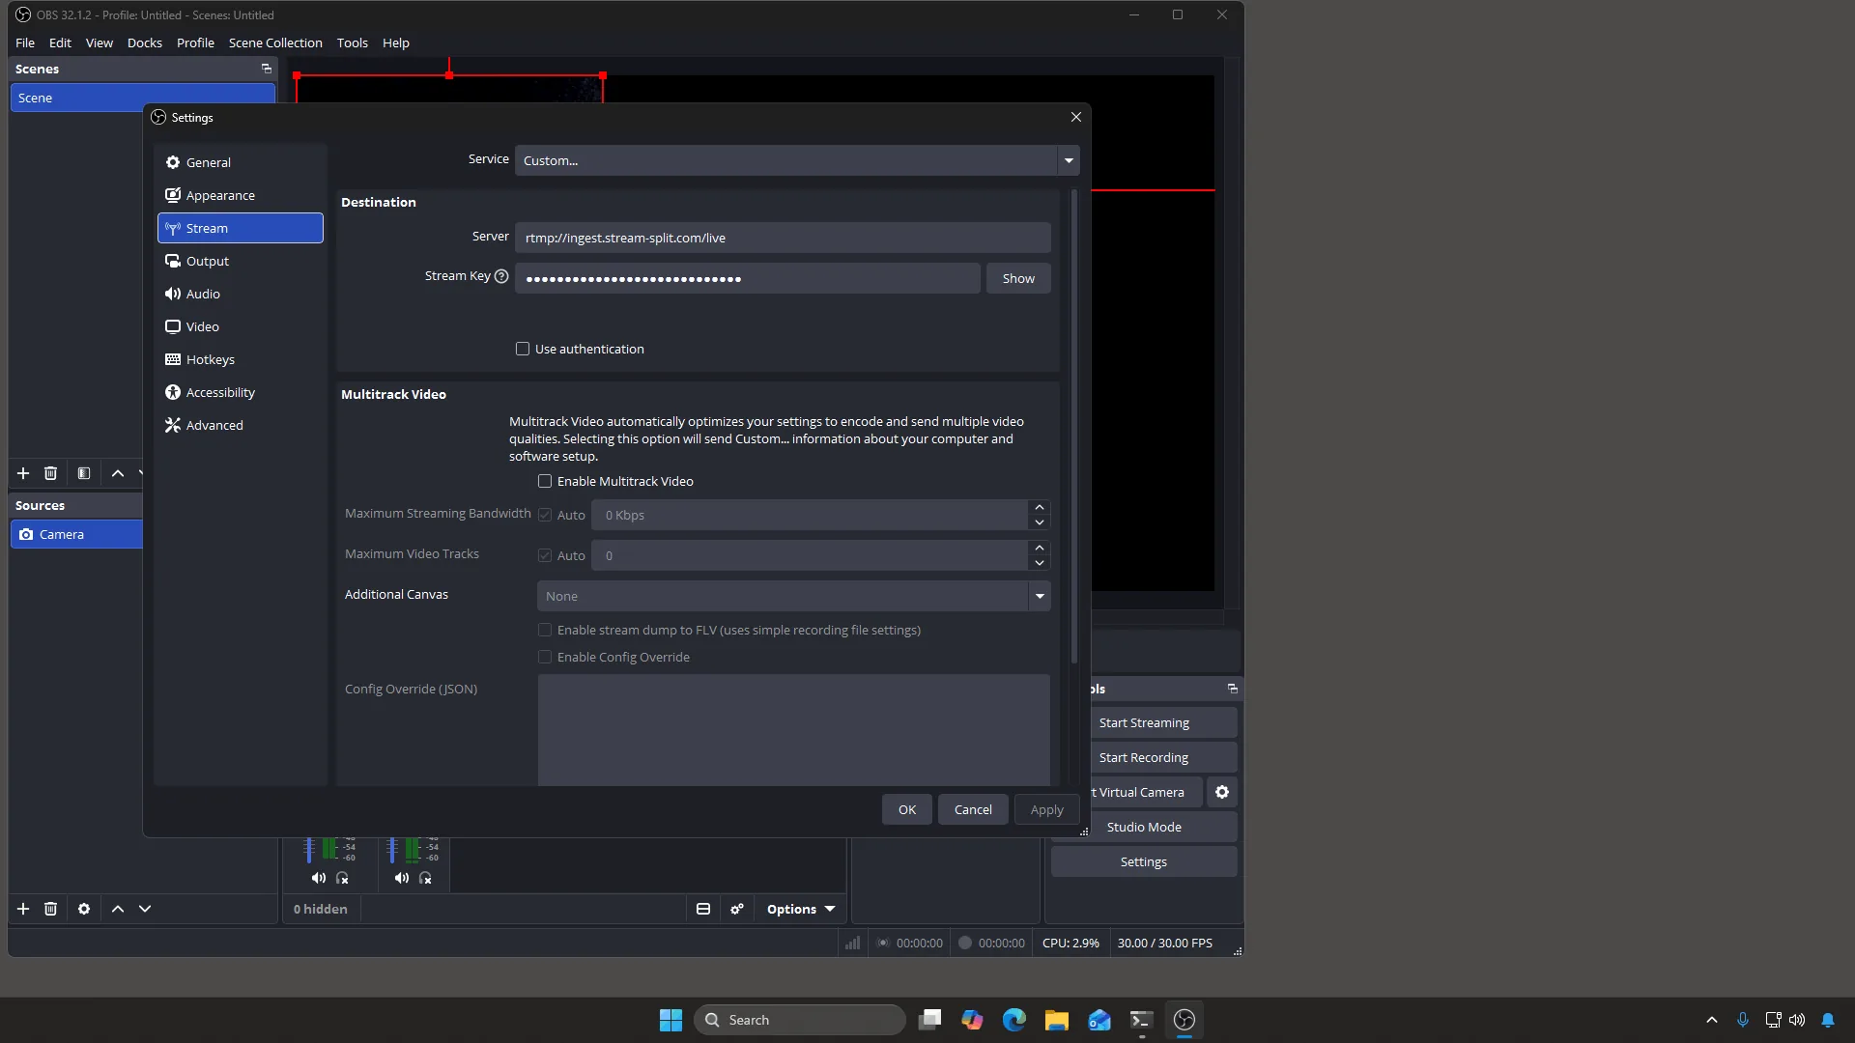Click the Stream Key password field
The height and width of the screenshot is (1043, 1855).
tap(748, 278)
